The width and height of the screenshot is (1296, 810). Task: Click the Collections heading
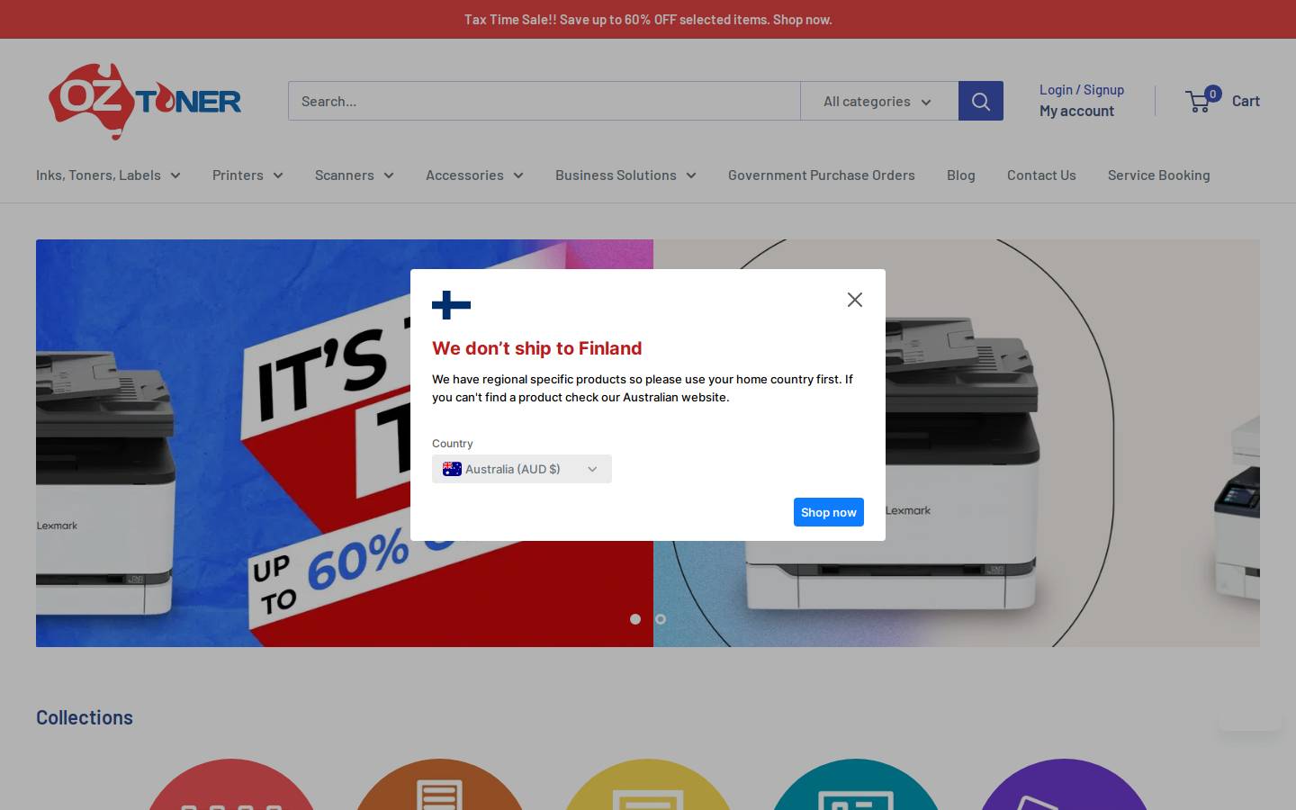pos(85,717)
